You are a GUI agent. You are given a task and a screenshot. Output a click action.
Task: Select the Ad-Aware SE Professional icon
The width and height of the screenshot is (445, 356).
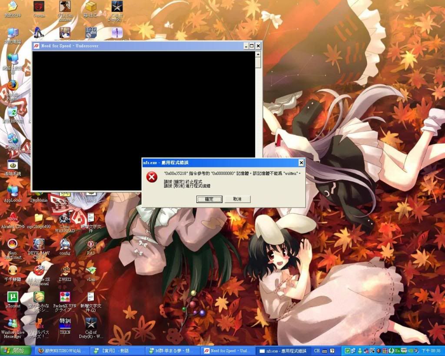(x=39, y=275)
